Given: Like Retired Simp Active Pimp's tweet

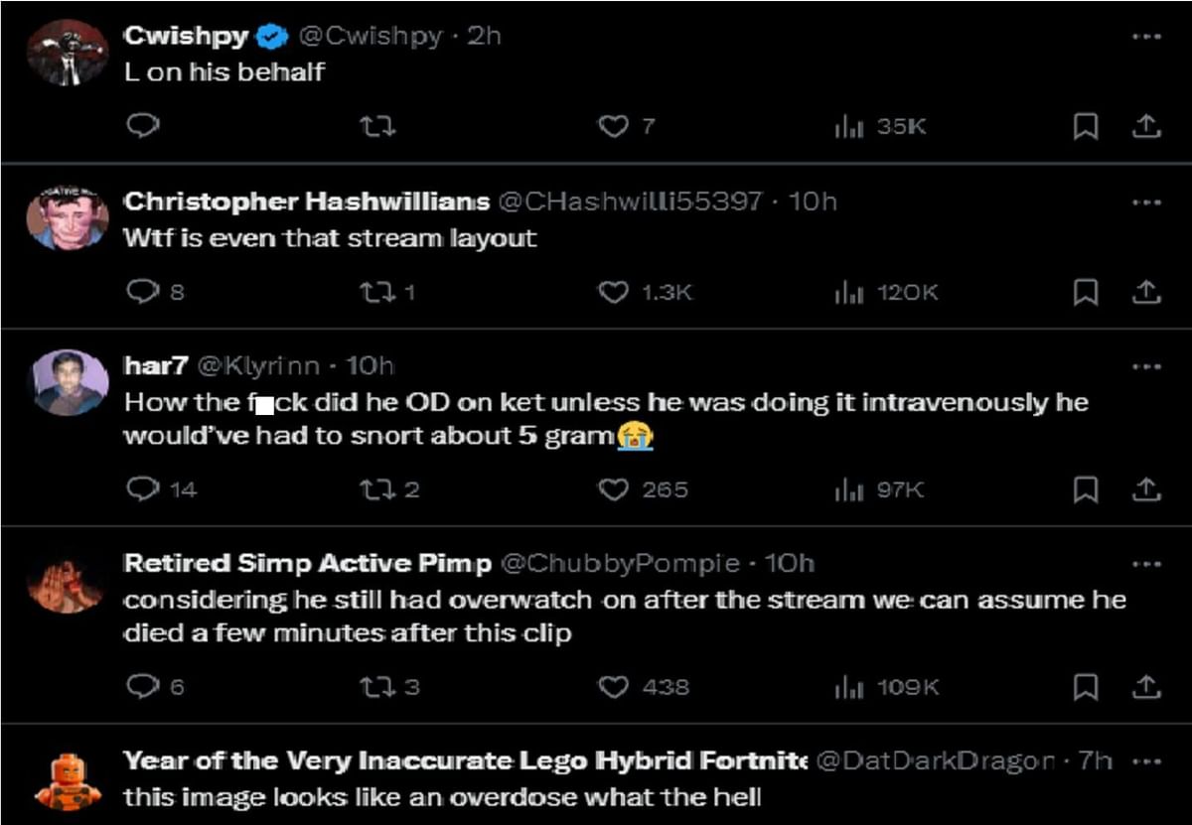Looking at the screenshot, I should [614, 686].
